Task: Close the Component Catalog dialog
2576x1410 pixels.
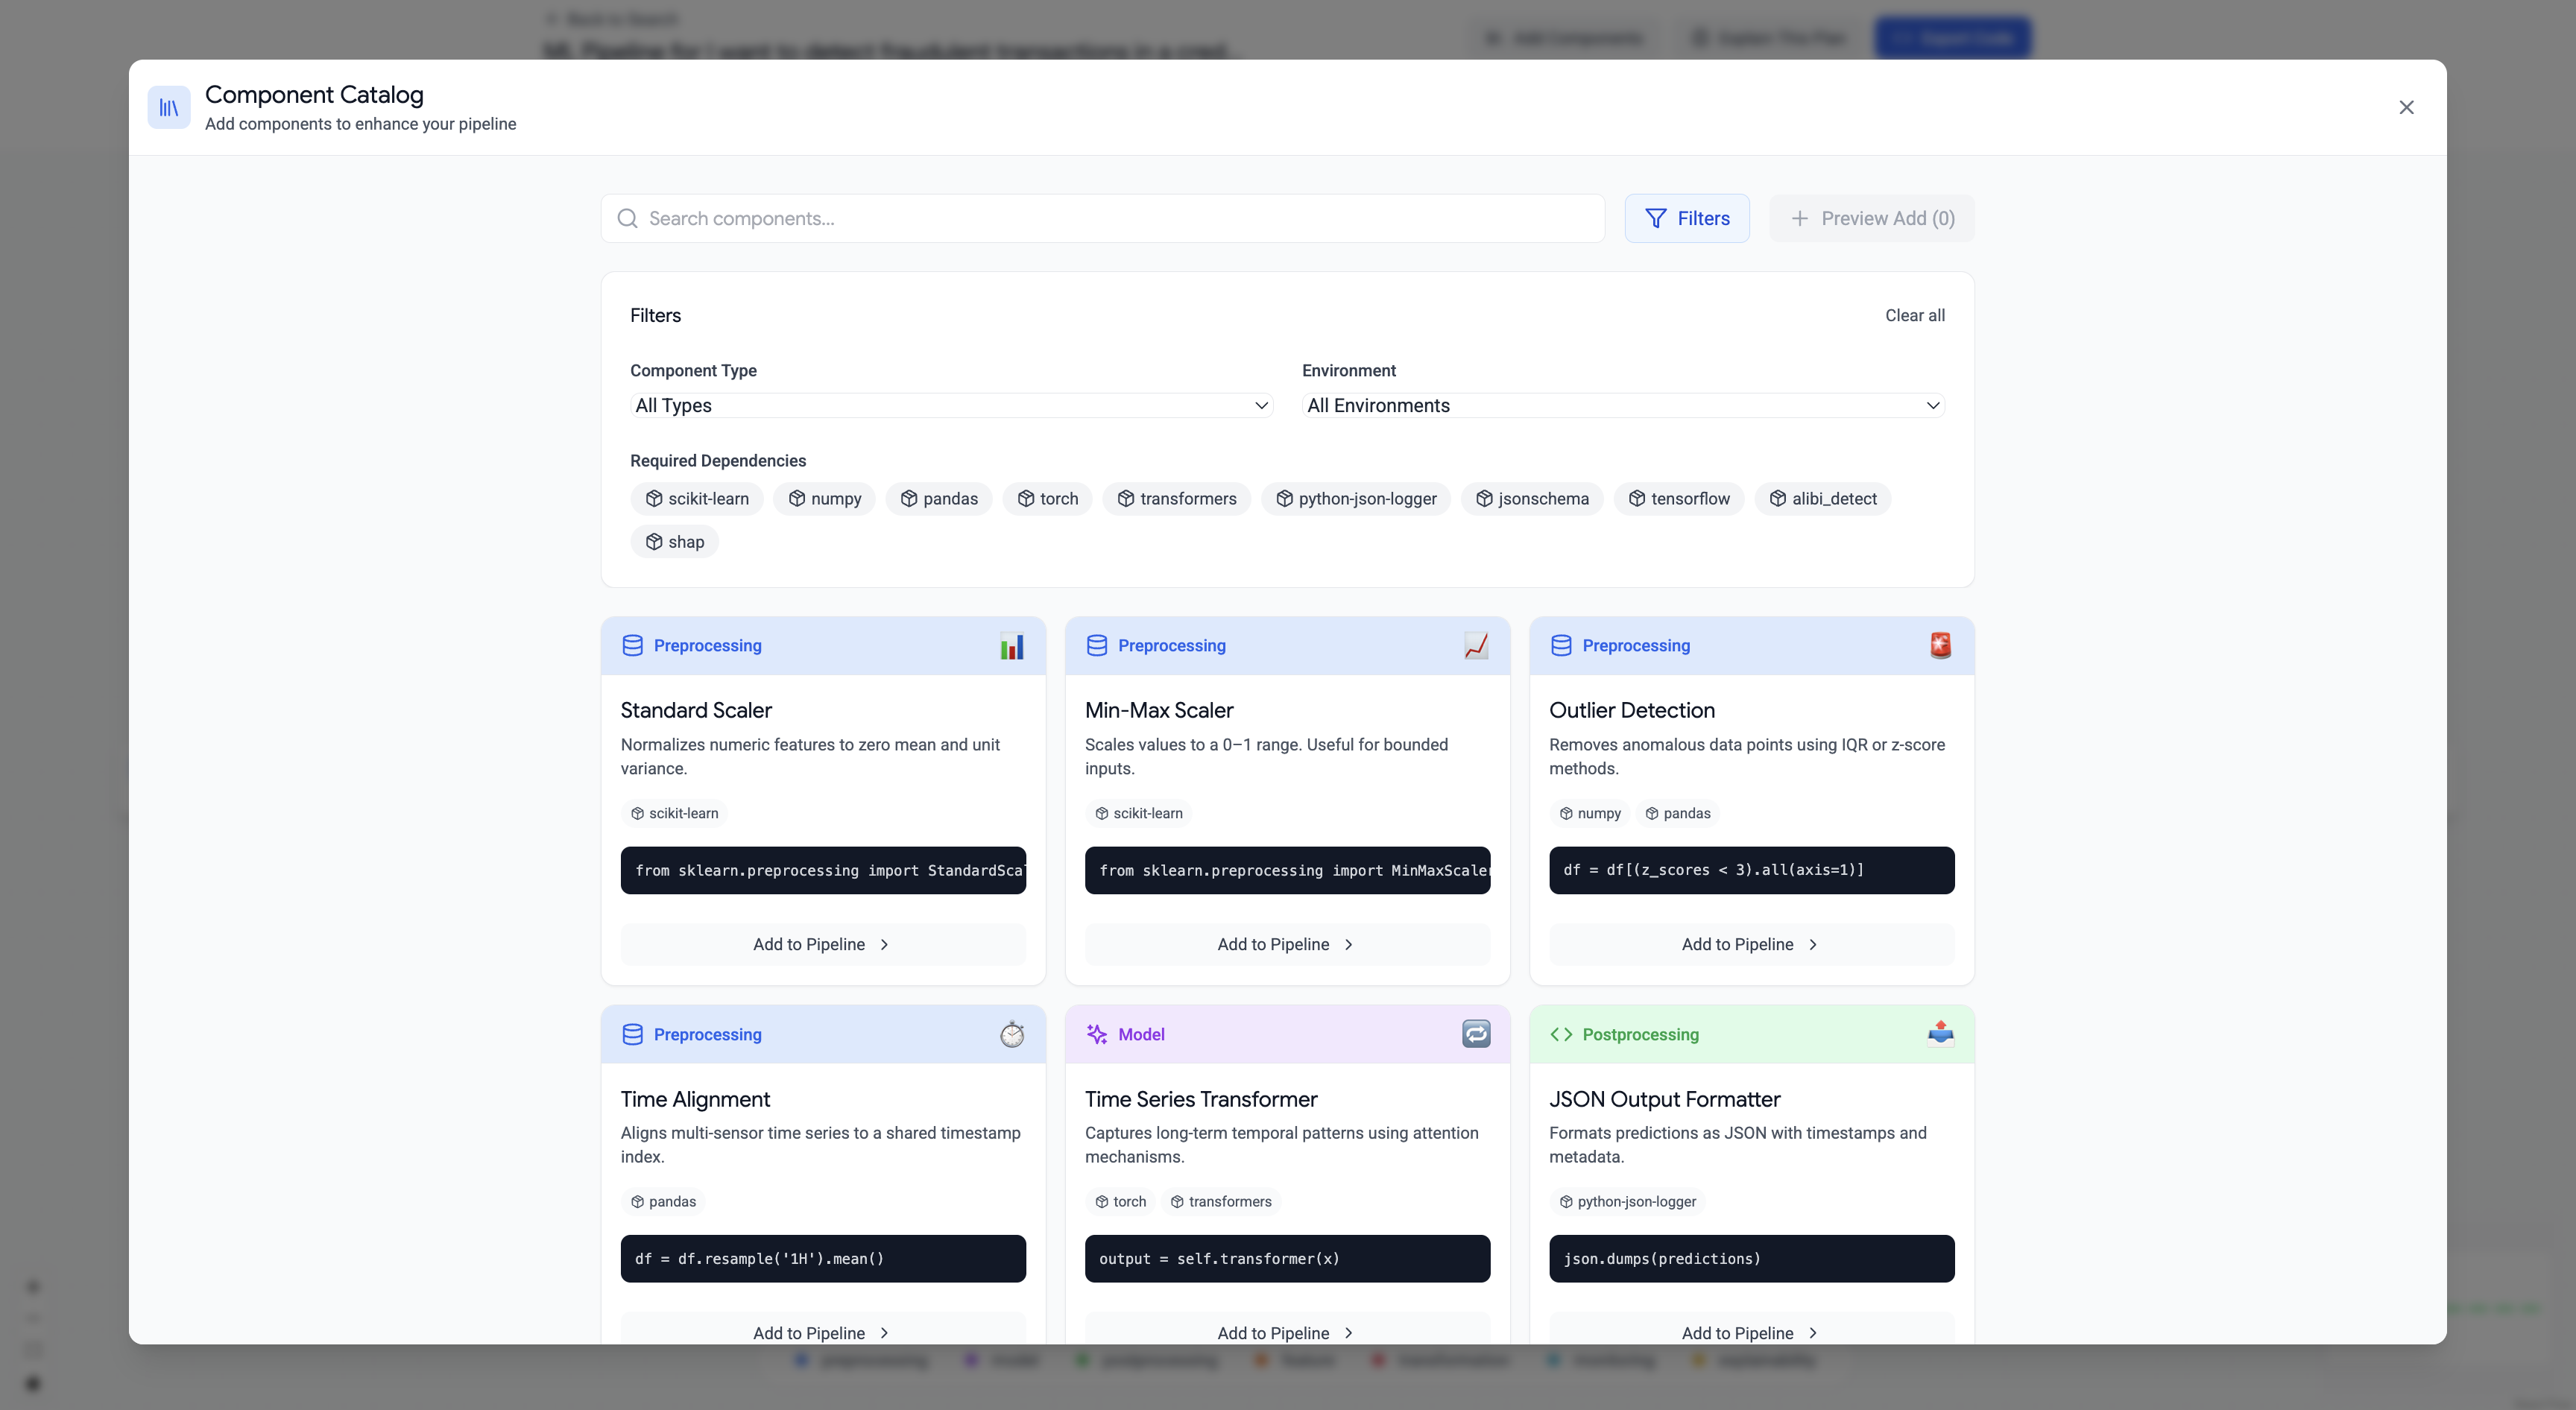Action: click(x=2405, y=107)
